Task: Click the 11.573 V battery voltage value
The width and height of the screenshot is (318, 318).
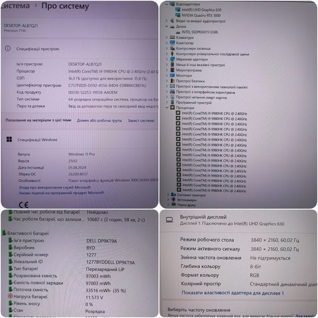Action: [94, 297]
